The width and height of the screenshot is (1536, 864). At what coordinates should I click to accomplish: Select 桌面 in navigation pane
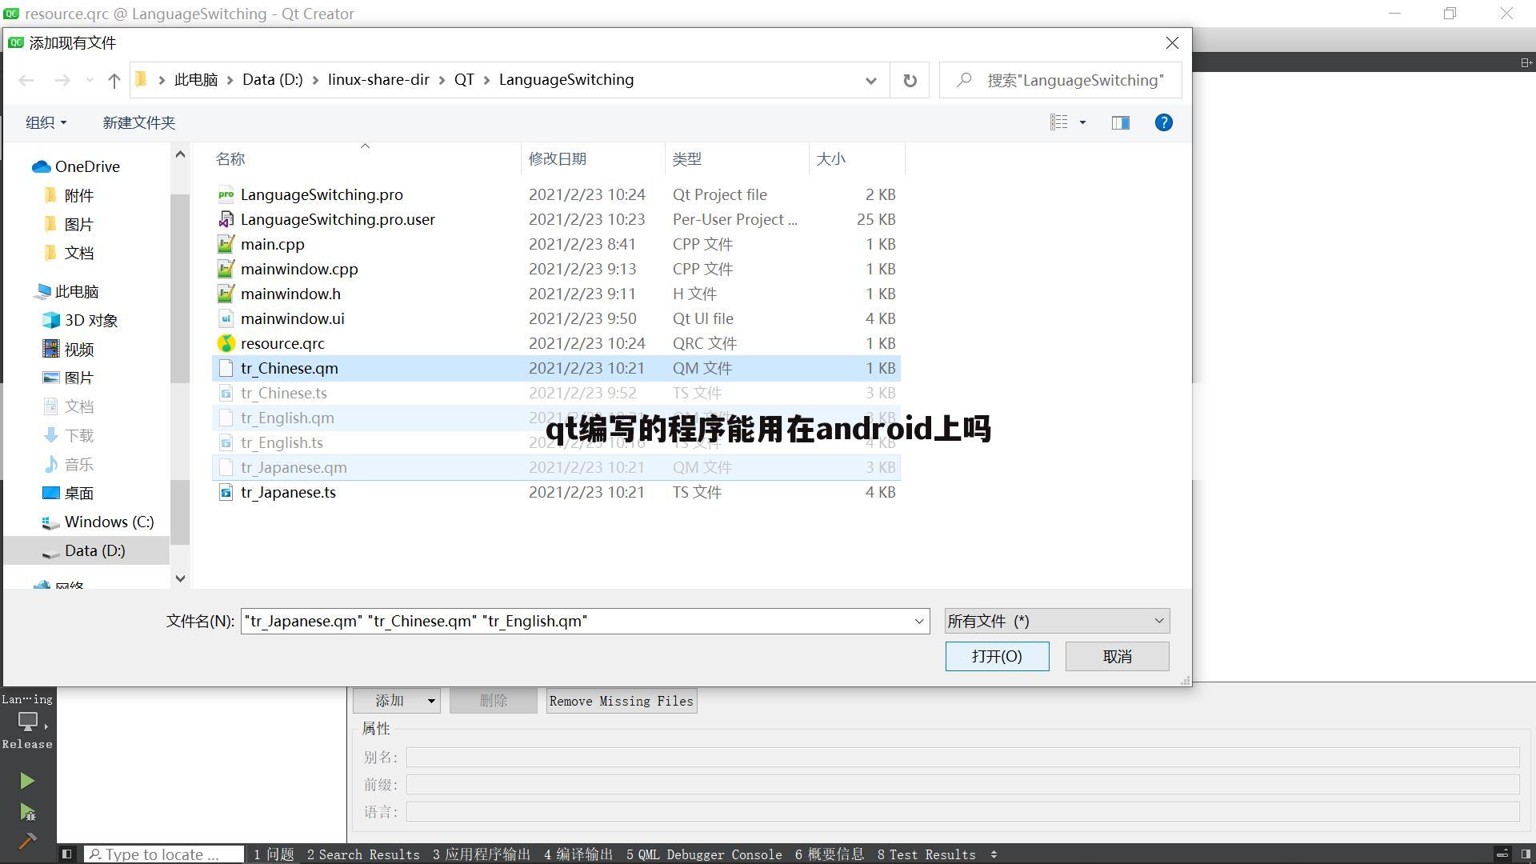[x=78, y=493]
